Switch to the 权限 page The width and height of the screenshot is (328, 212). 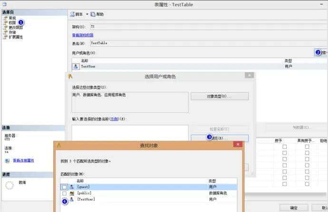coord(12,23)
